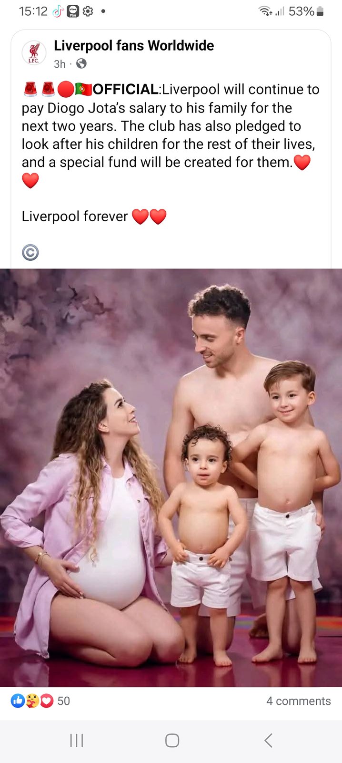
Task: Tap the Android back chevron
Action: point(268,740)
